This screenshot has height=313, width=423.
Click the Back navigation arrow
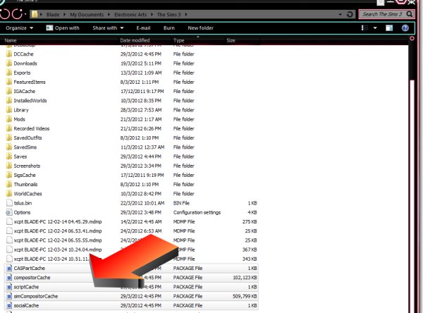(x=6, y=13)
